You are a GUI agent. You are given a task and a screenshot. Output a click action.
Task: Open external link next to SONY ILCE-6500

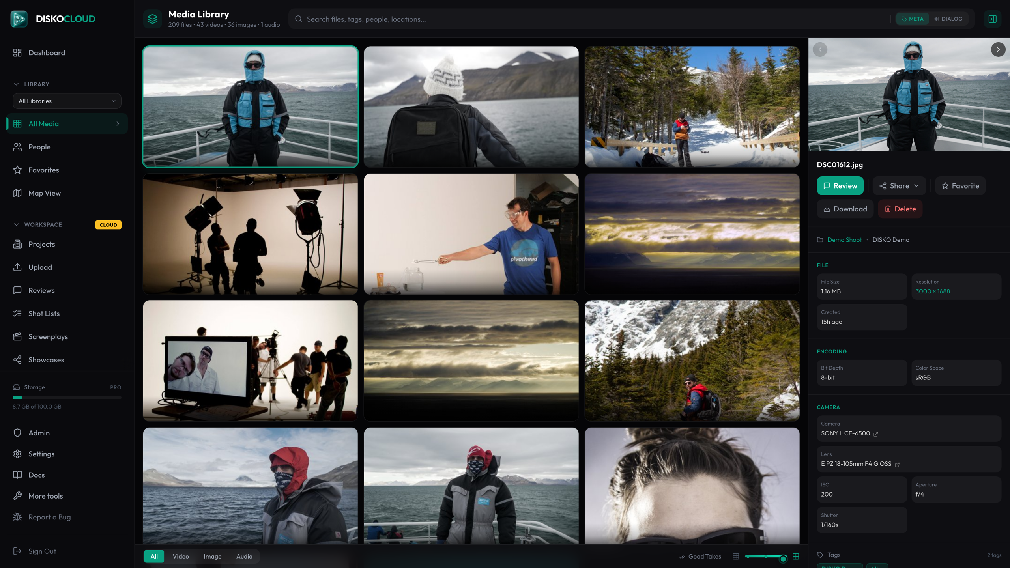pyautogui.click(x=876, y=434)
